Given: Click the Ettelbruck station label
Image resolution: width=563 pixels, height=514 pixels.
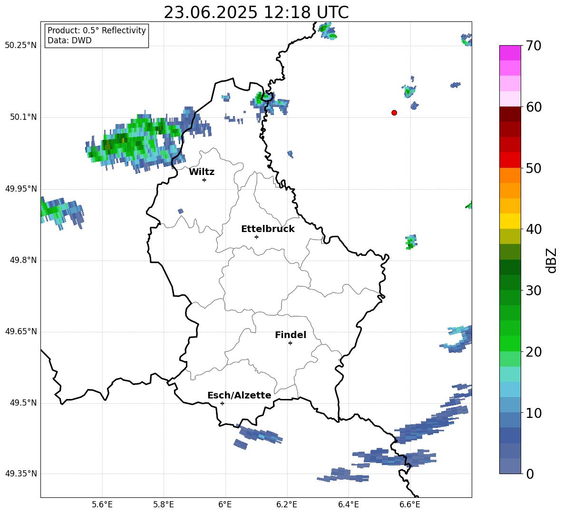Looking at the screenshot, I should tap(268, 229).
